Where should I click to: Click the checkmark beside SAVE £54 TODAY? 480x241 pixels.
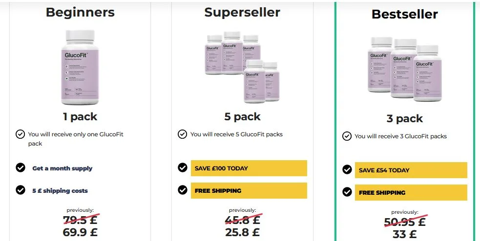click(x=347, y=169)
